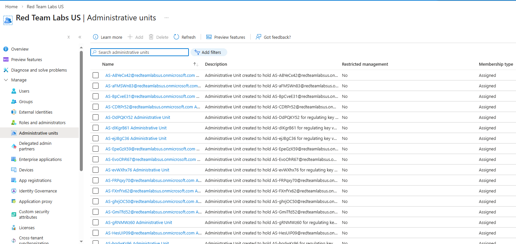This screenshot has width=516, height=244.
Task: Open Identity Governance in sidebar
Action: 38,191
